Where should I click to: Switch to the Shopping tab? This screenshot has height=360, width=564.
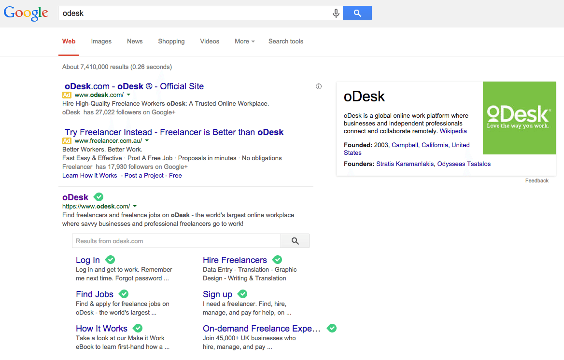(x=171, y=42)
